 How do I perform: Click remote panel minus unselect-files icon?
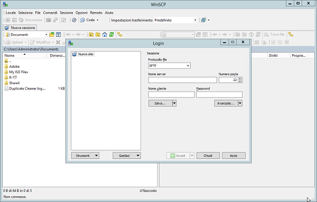point(280,42)
